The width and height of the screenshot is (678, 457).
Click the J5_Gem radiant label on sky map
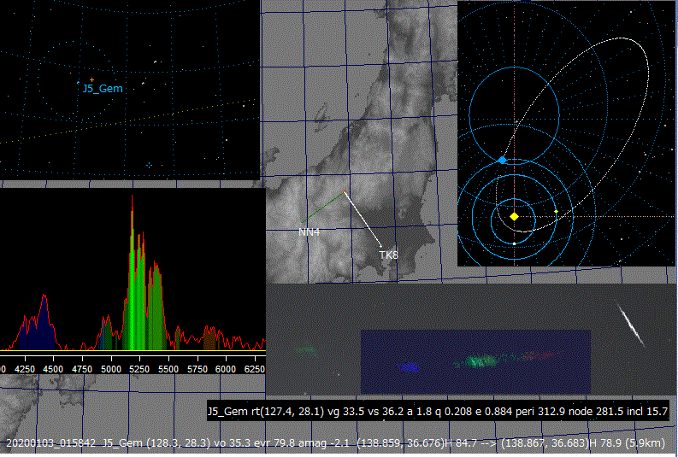[x=103, y=88]
